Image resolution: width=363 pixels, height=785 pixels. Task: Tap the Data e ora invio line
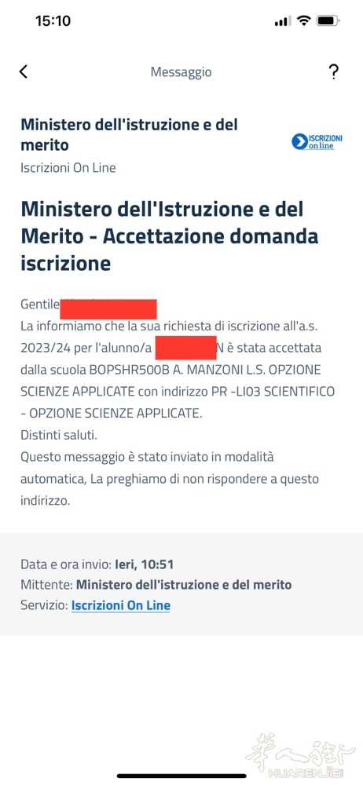(x=97, y=564)
